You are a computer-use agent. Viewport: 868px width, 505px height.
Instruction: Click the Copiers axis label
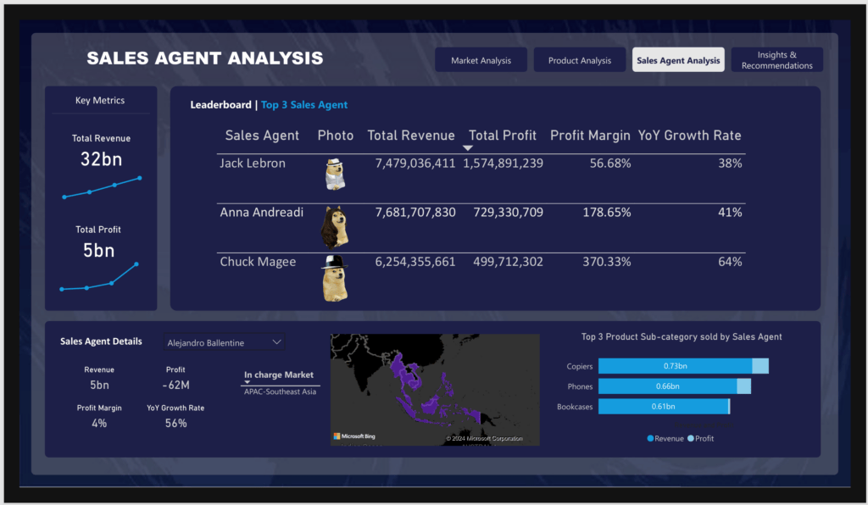tap(580, 366)
